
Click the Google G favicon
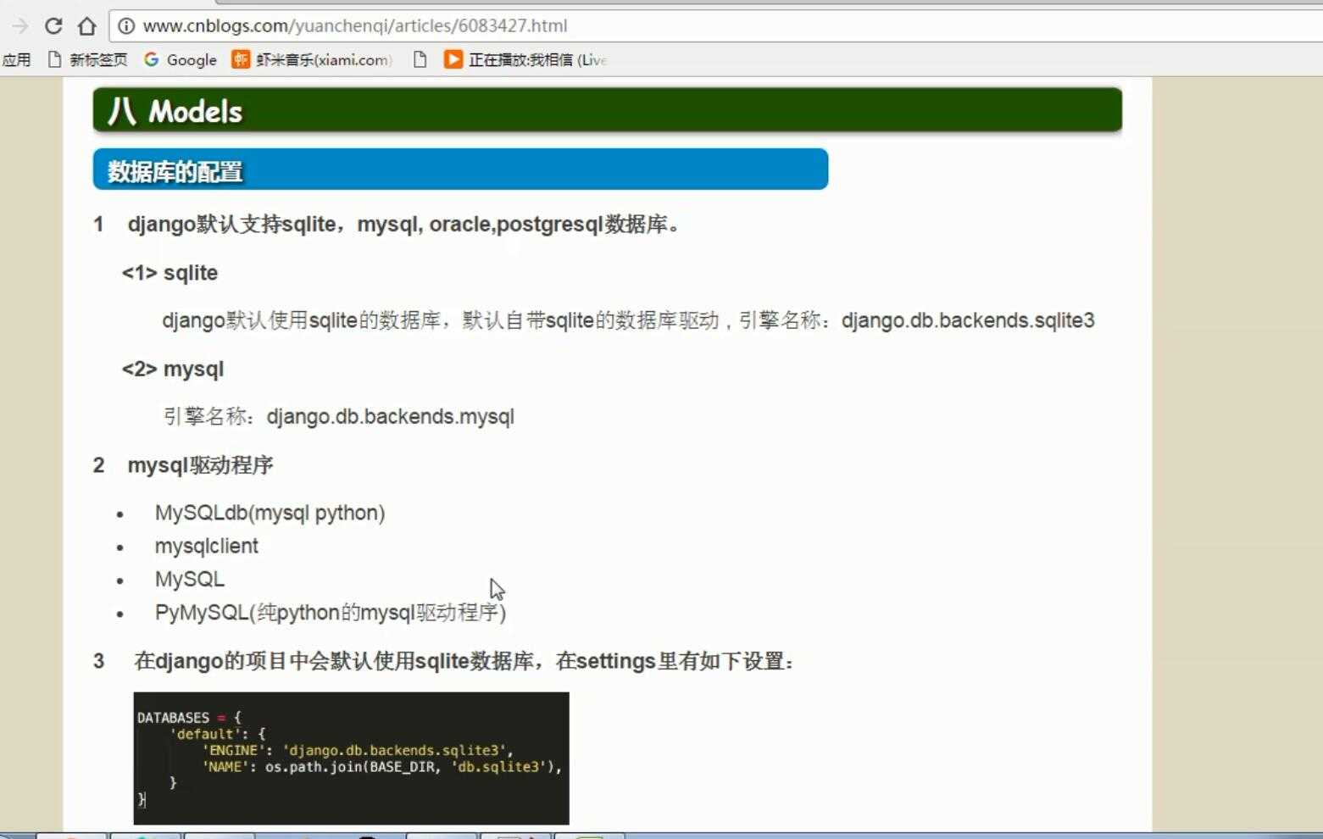[x=152, y=60]
